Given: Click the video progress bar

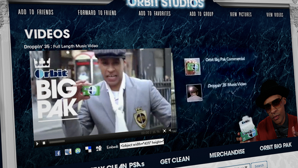Looking at the screenshot, I should pyautogui.click(x=57, y=142).
